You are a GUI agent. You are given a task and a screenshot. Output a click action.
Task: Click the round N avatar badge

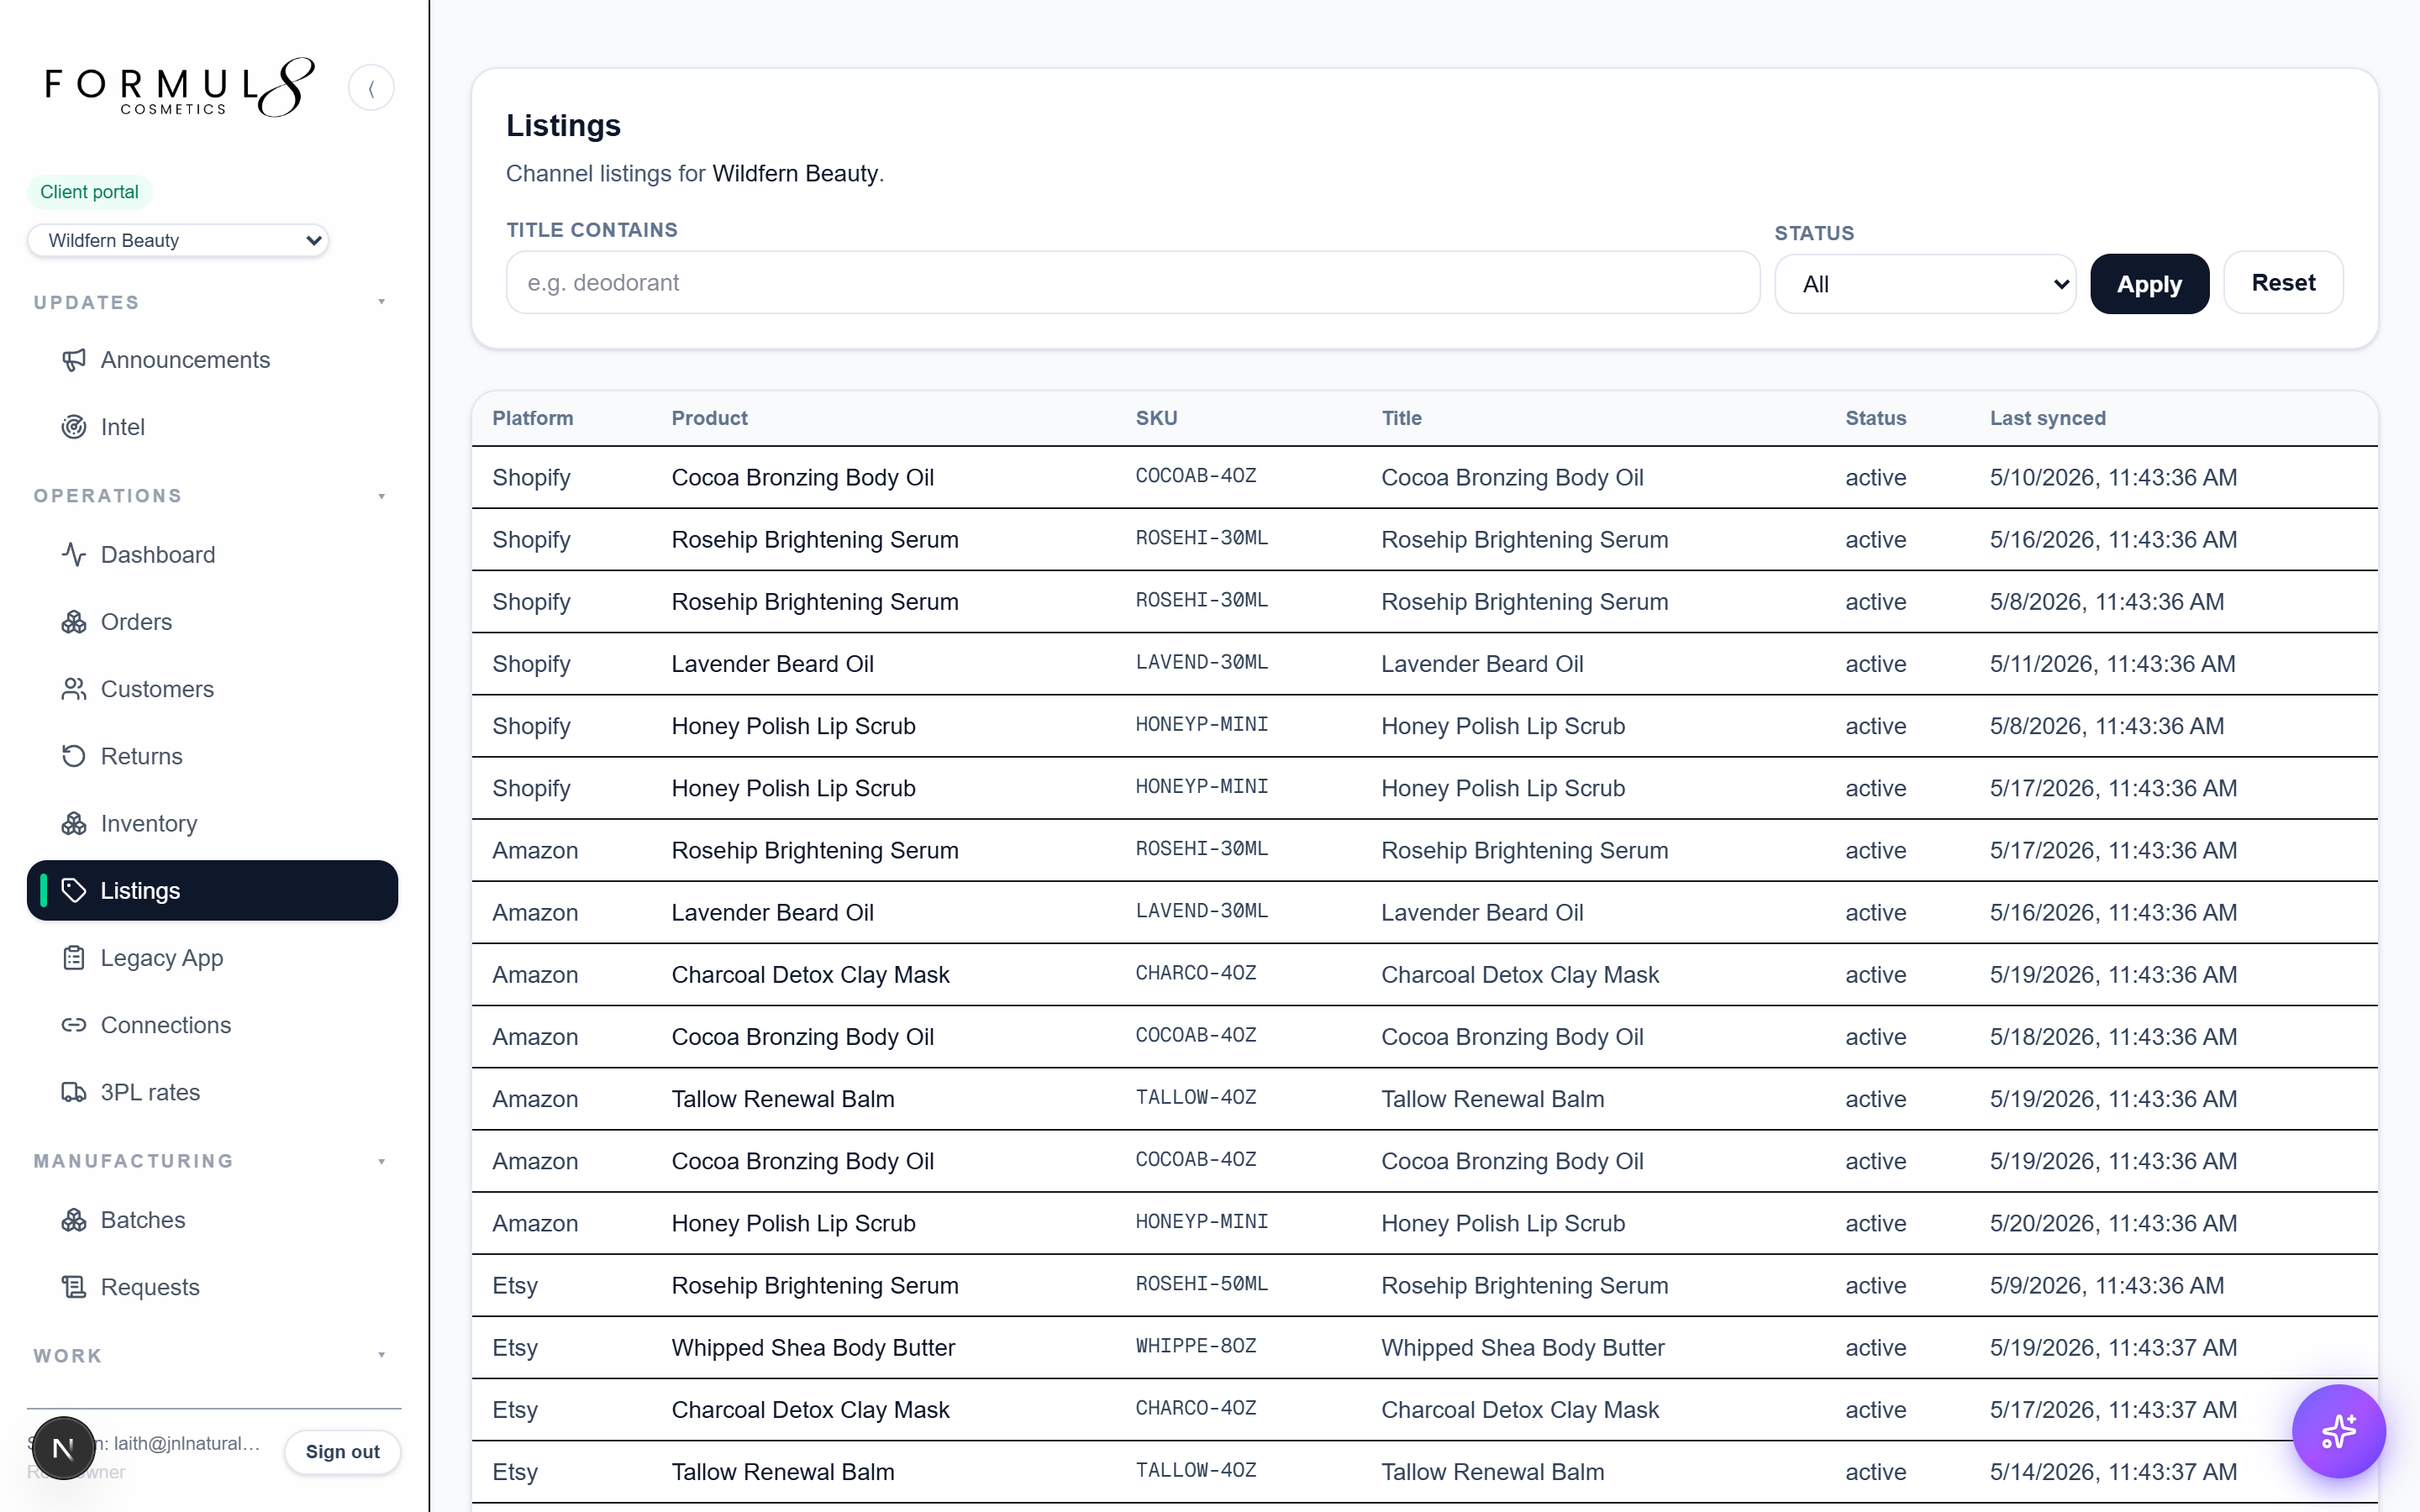tap(63, 1447)
